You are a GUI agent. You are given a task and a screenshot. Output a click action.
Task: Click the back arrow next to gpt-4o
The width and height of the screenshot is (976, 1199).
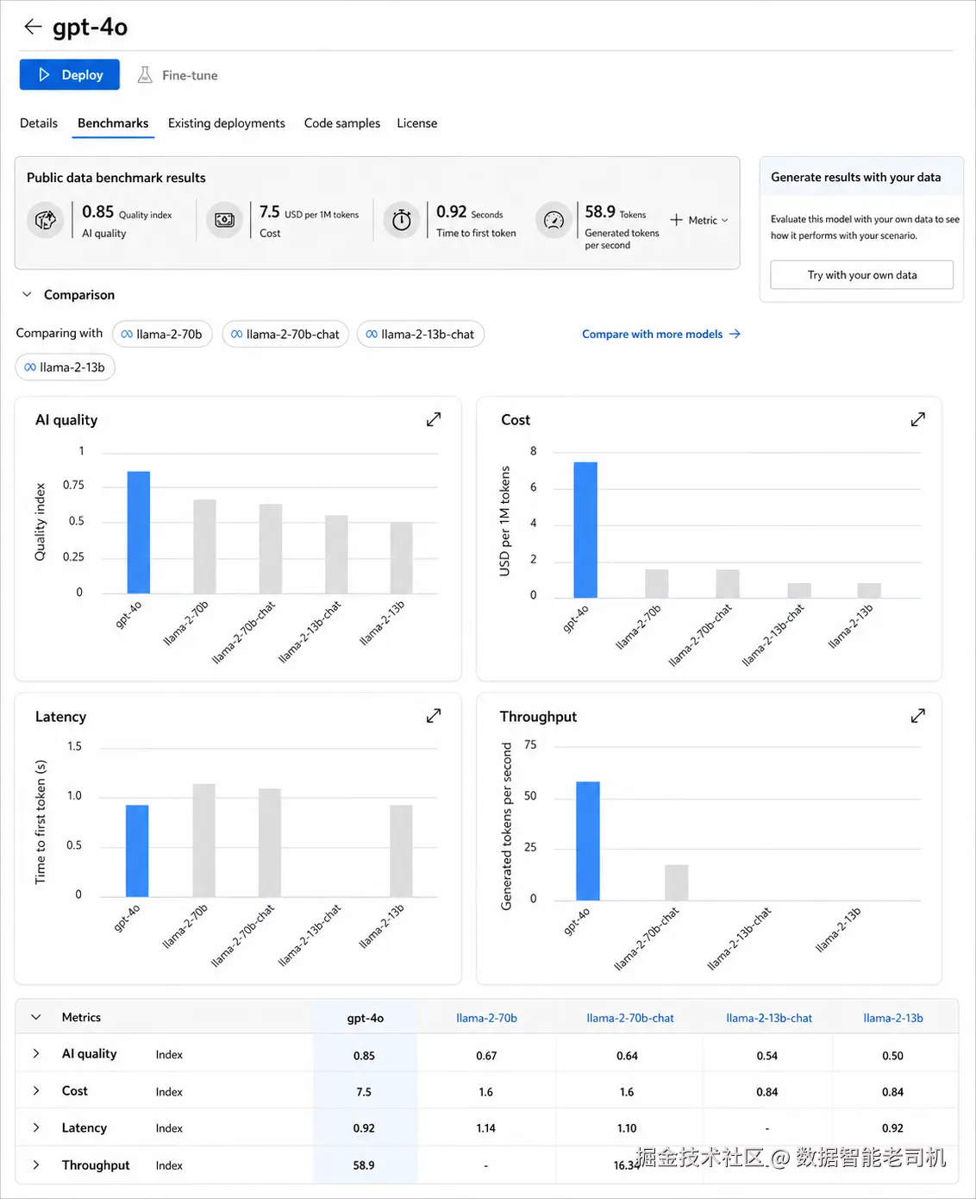33,27
